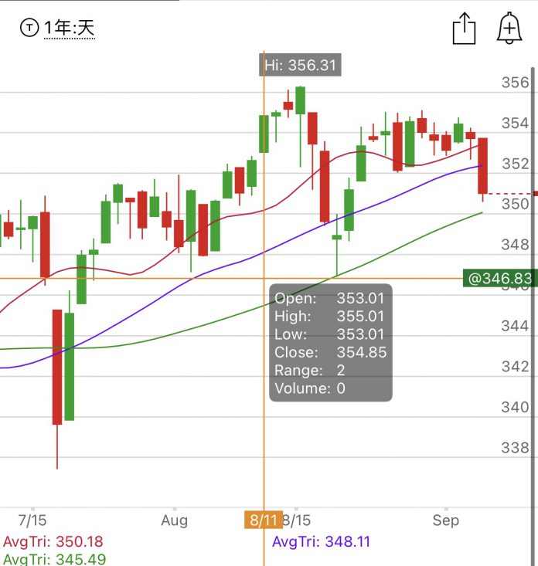Select the red AvgTri 350.18 indicator label
Screen dimensions: 538x566
click(53, 542)
